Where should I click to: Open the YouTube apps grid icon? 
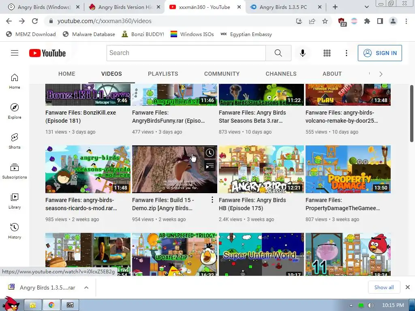point(327,53)
